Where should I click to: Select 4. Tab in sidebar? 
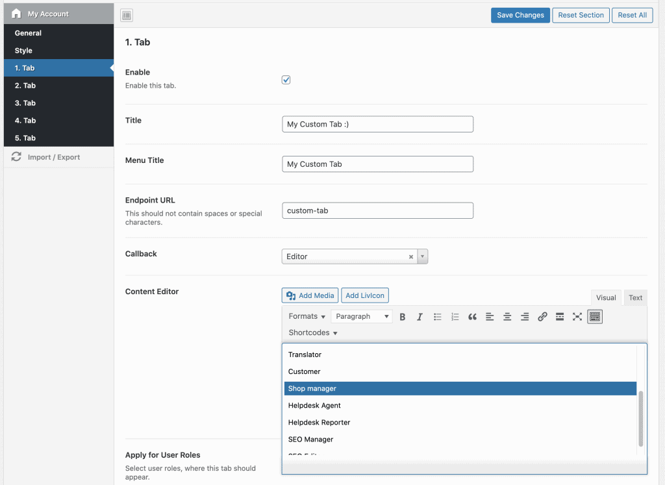[x=59, y=120]
